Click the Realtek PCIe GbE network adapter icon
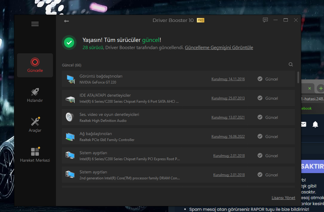Image resolution: width=324 pixels, height=212 pixels. click(x=70, y=137)
